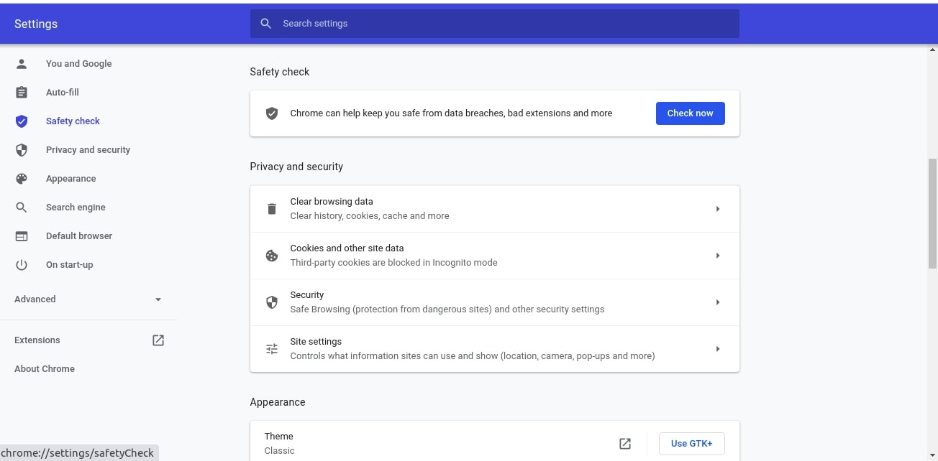Expand the Advanced section arrow in sidebar

[158, 299]
